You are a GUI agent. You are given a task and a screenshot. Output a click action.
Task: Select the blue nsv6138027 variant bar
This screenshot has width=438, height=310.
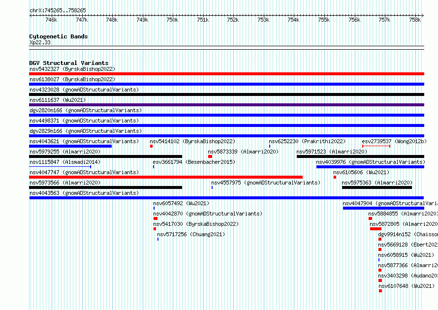pos(226,84)
